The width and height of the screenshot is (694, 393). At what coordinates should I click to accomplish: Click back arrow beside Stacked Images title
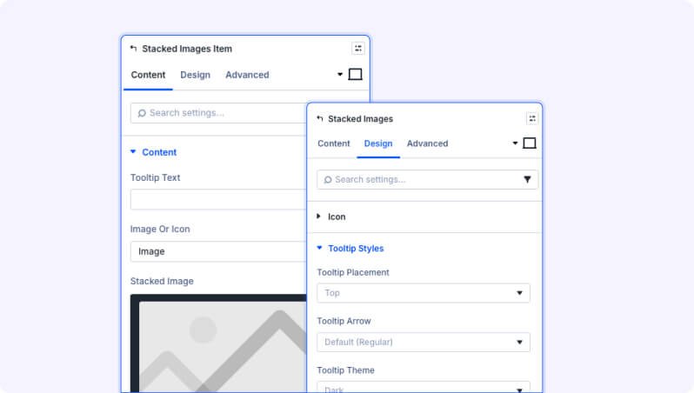[319, 118]
